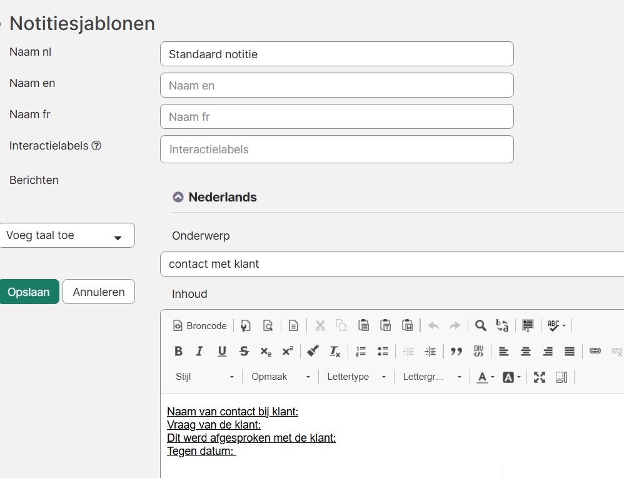
Task: Open the Voeg taal toe dropdown
Action: (67, 235)
